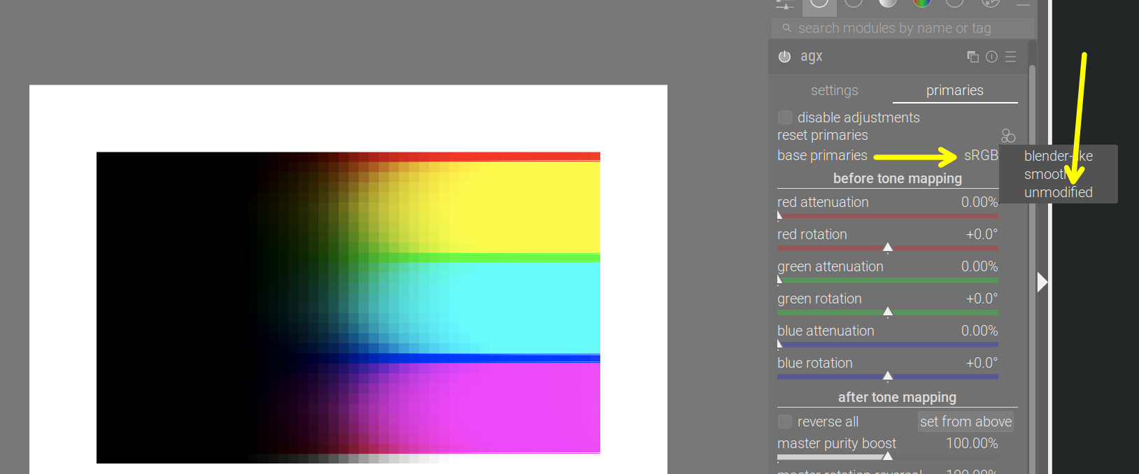Choose unmodified from the primaries popup
The height and width of the screenshot is (474, 1139).
(x=1058, y=192)
